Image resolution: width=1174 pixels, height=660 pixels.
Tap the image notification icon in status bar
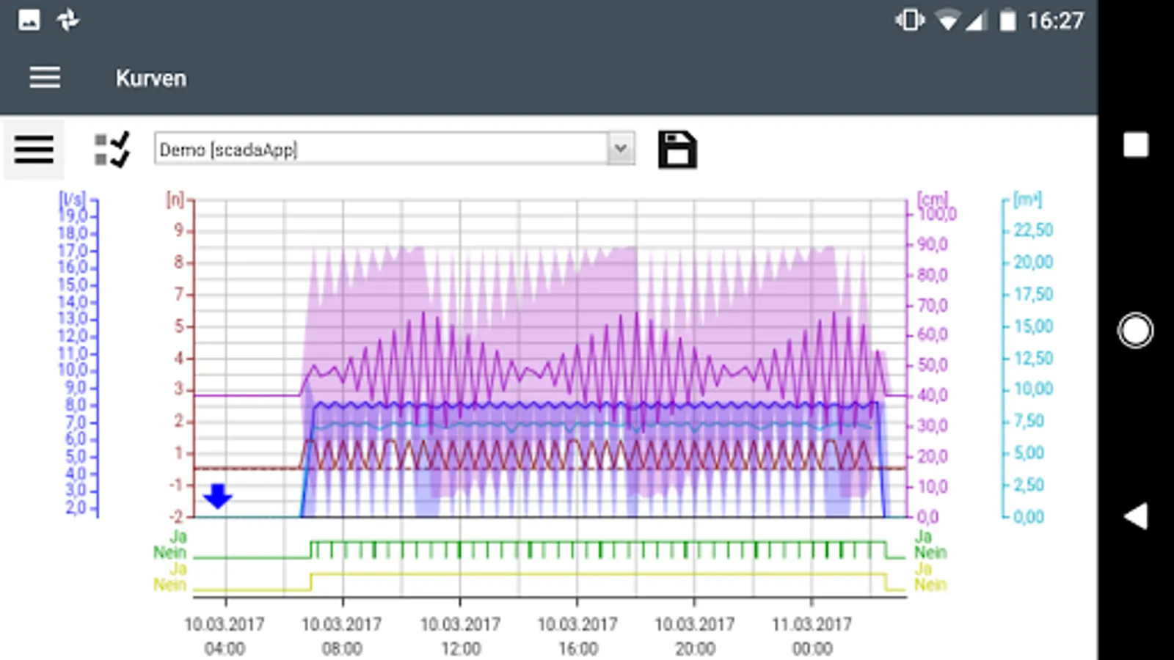point(29,20)
